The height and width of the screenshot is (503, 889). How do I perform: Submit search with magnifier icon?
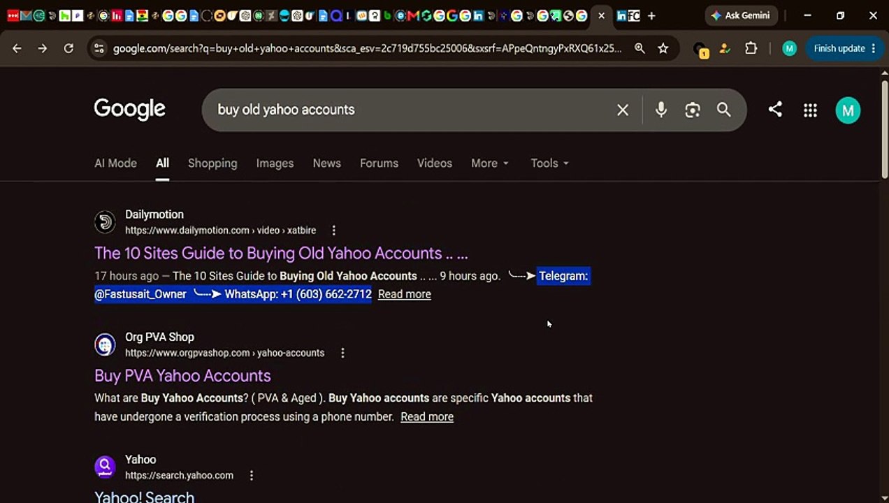724,110
